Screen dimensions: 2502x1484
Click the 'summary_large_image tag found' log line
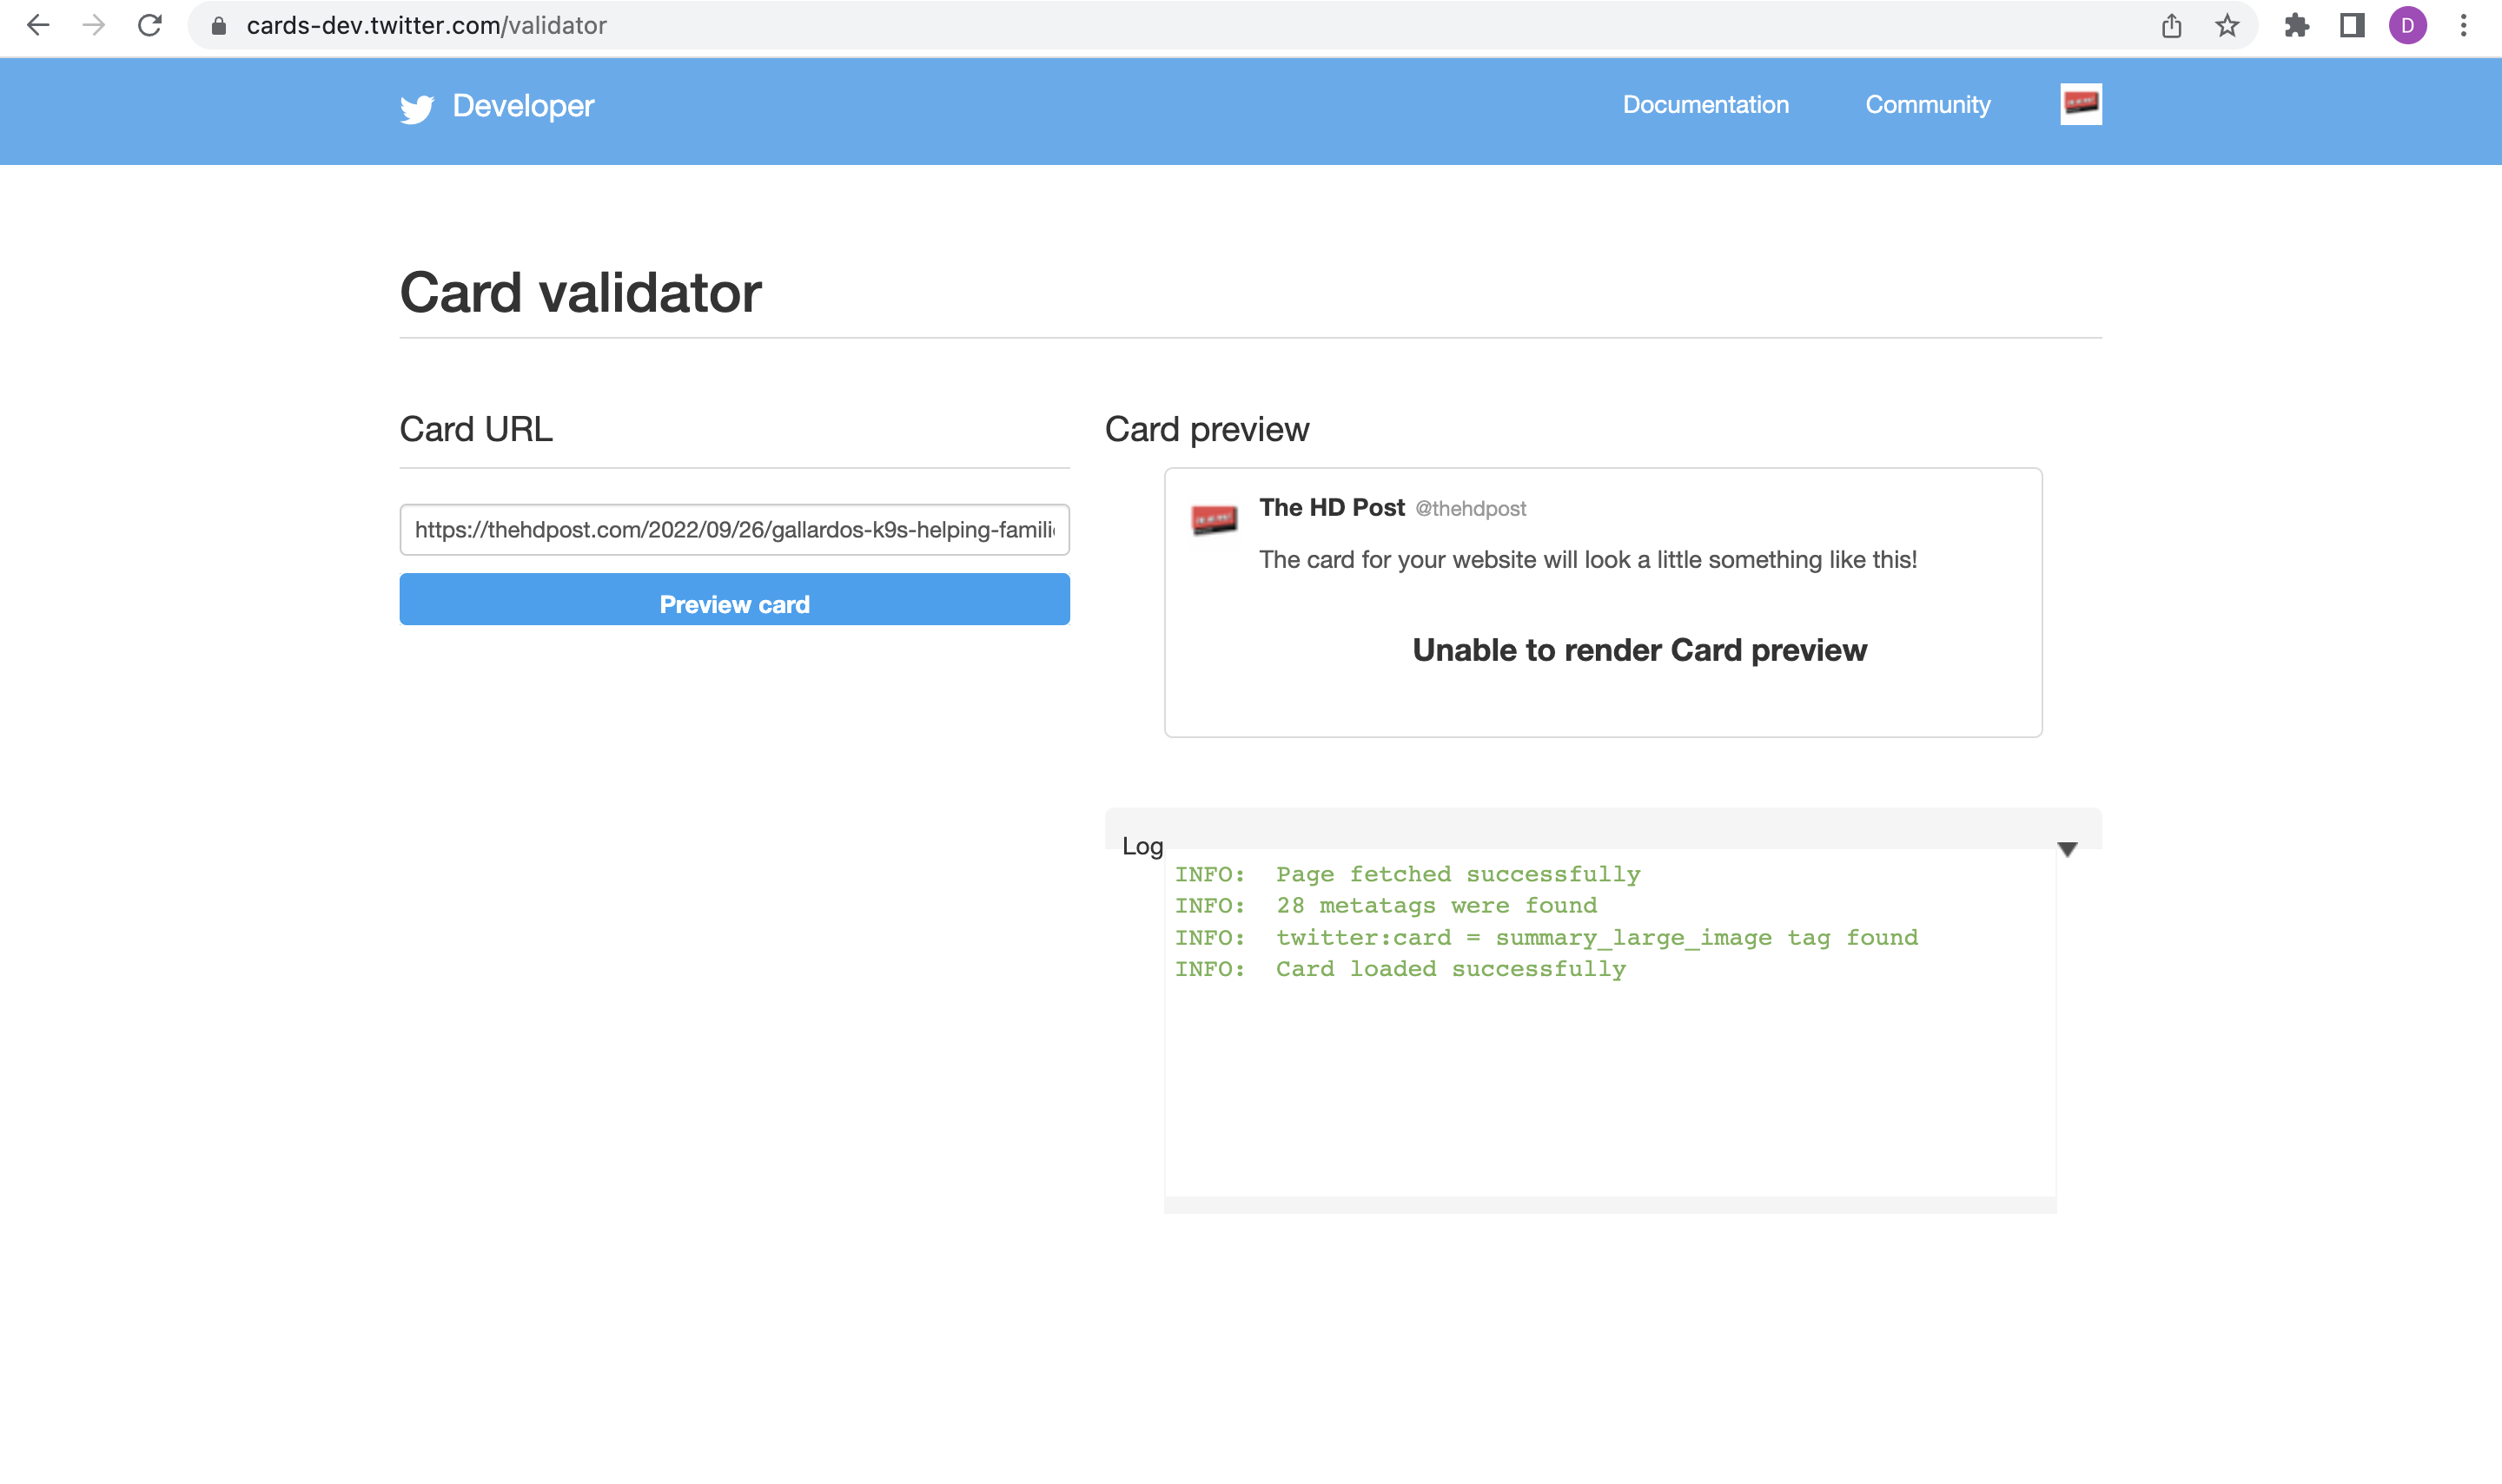(x=1546, y=937)
